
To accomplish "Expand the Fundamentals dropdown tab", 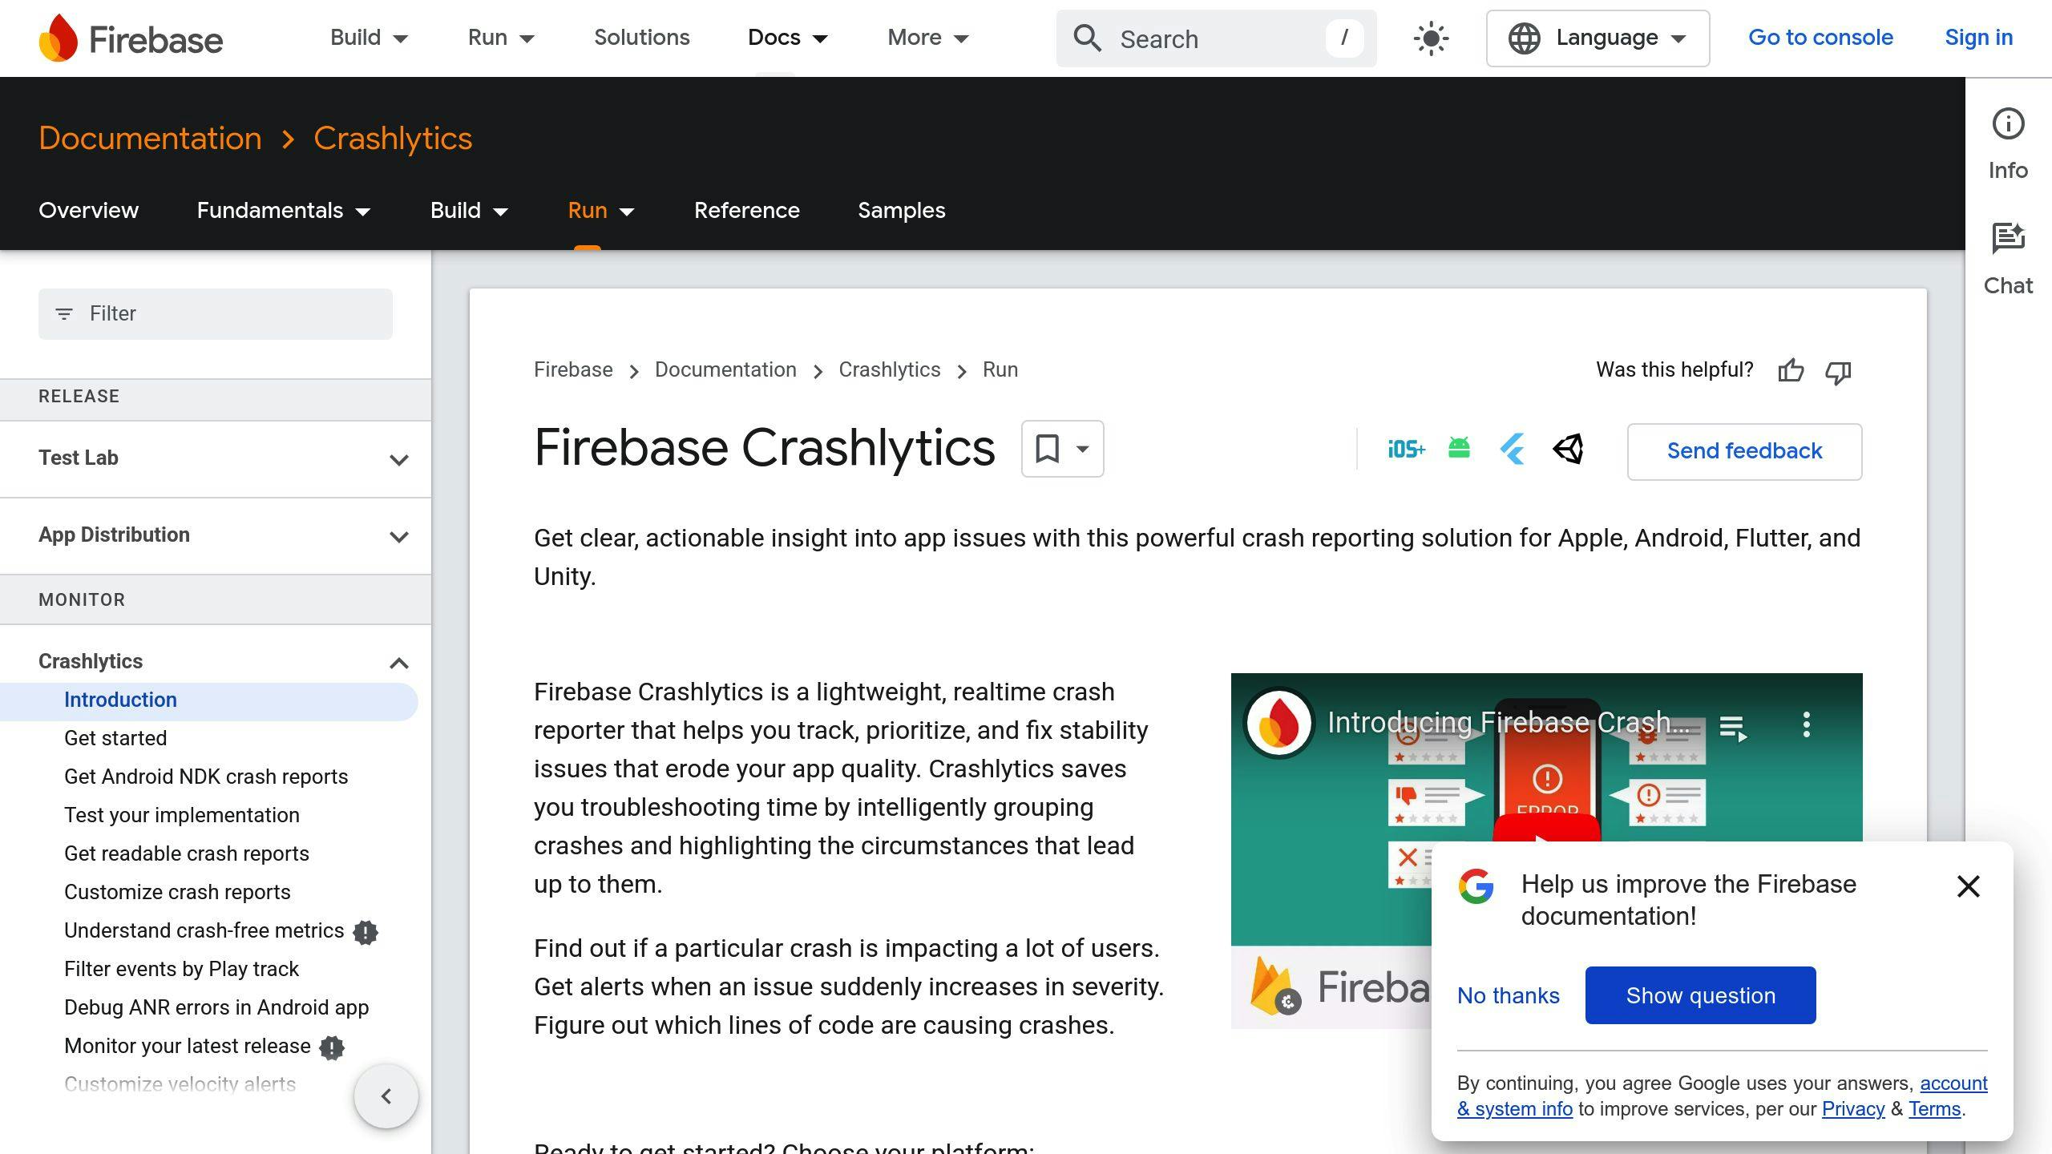I will click(x=284, y=211).
